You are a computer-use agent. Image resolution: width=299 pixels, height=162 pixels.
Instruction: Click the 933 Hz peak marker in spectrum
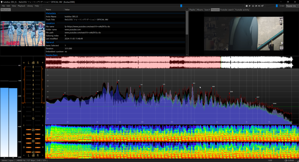click(192, 85)
